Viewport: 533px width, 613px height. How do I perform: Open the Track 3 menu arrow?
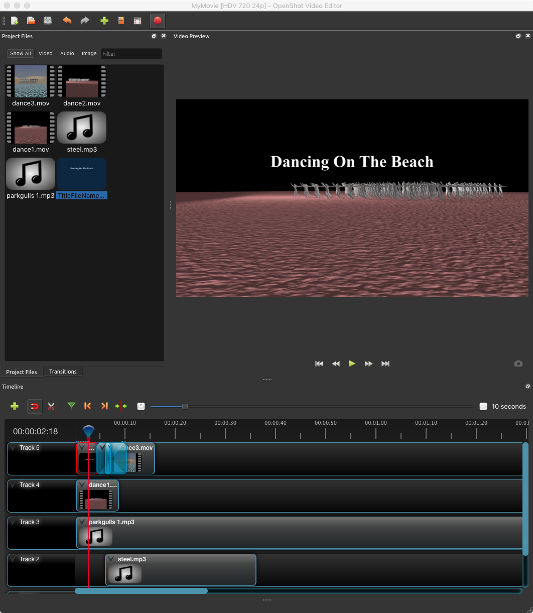tap(13, 522)
